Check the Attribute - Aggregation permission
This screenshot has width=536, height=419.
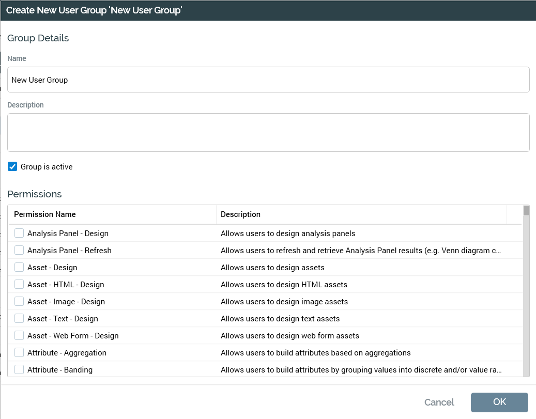coord(19,353)
